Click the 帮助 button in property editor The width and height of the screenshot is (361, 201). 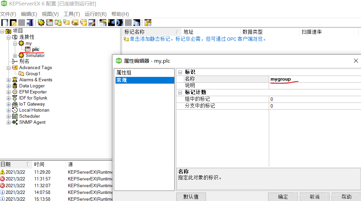pyautogui.click(x=346, y=197)
